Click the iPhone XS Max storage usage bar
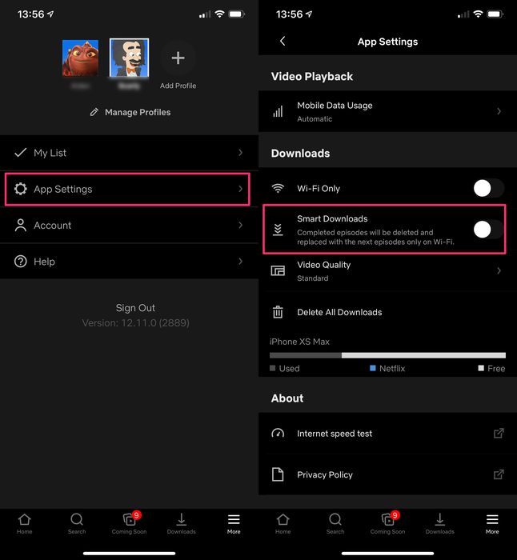 coord(387,355)
